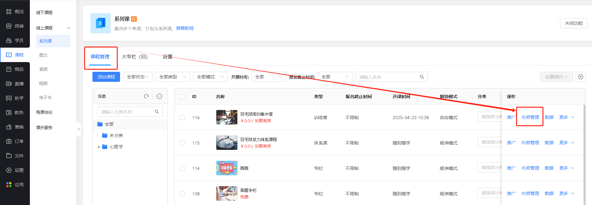This screenshot has width=592, height=205.
Task: Select 图文 in the course submenu
Action: coord(43,55)
